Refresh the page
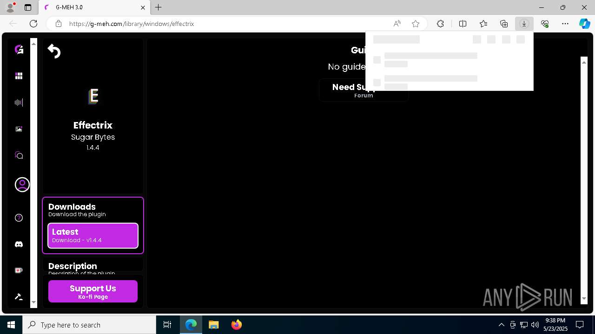Viewport: 595px width, 334px height. tap(33, 24)
